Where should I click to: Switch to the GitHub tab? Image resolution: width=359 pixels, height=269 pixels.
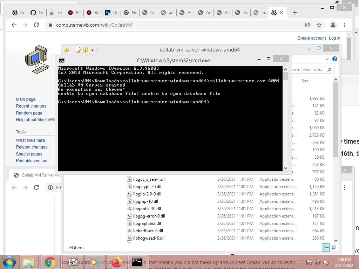pyautogui.click(x=37, y=13)
